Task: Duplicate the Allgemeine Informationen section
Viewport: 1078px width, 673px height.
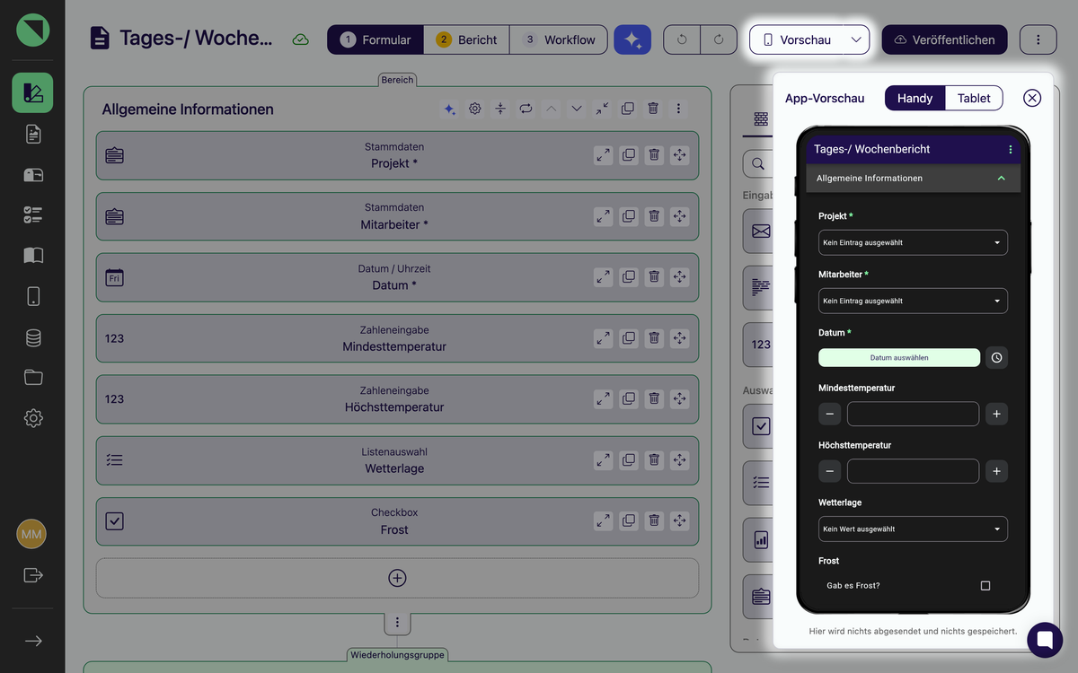Action: point(628,109)
